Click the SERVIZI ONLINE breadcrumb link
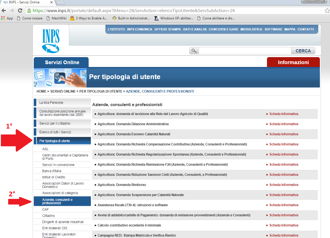This screenshot has height=238, width=330. tap(63, 91)
